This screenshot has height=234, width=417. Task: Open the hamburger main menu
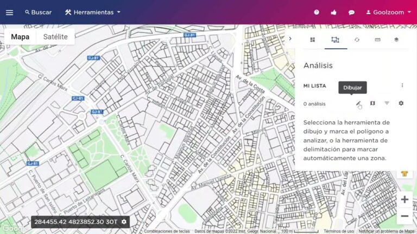click(10, 12)
